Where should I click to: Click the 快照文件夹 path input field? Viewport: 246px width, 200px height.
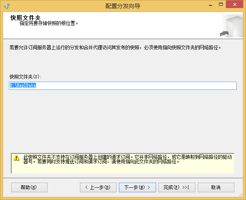click(x=123, y=86)
